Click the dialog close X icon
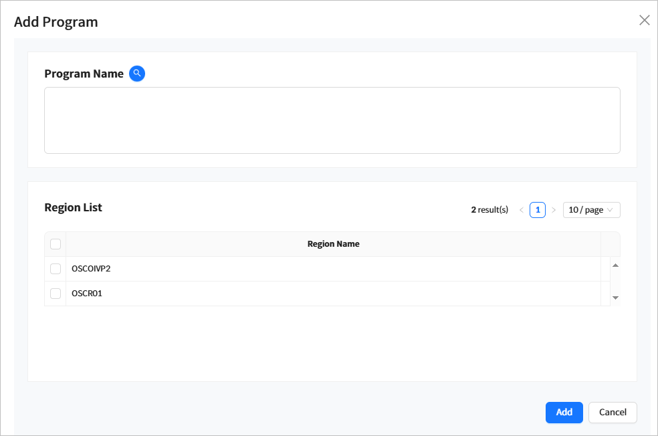658x436 pixels. click(x=644, y=20)
